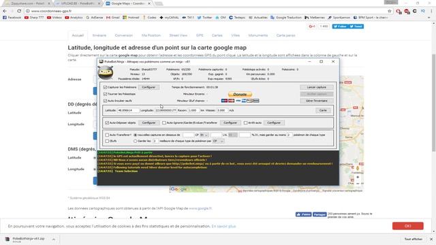The width and height of the screenshot is (436, 245).
Task: Open the Hotmail bookmark
Action: click(131, 17)
